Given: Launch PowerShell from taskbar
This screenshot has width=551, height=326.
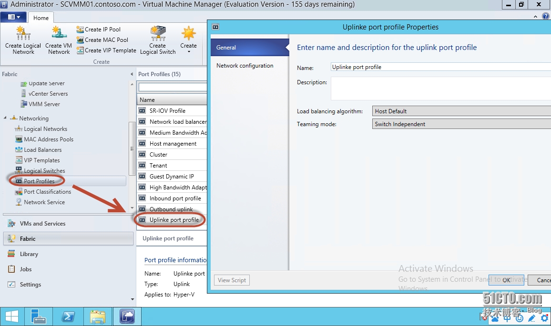Looking at the screenshot, I should click(68, 316).
